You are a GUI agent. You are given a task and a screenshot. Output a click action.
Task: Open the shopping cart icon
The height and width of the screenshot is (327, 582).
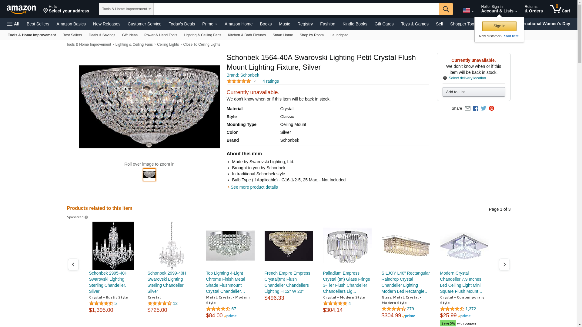pyautogui.click(x=560, y=9)
